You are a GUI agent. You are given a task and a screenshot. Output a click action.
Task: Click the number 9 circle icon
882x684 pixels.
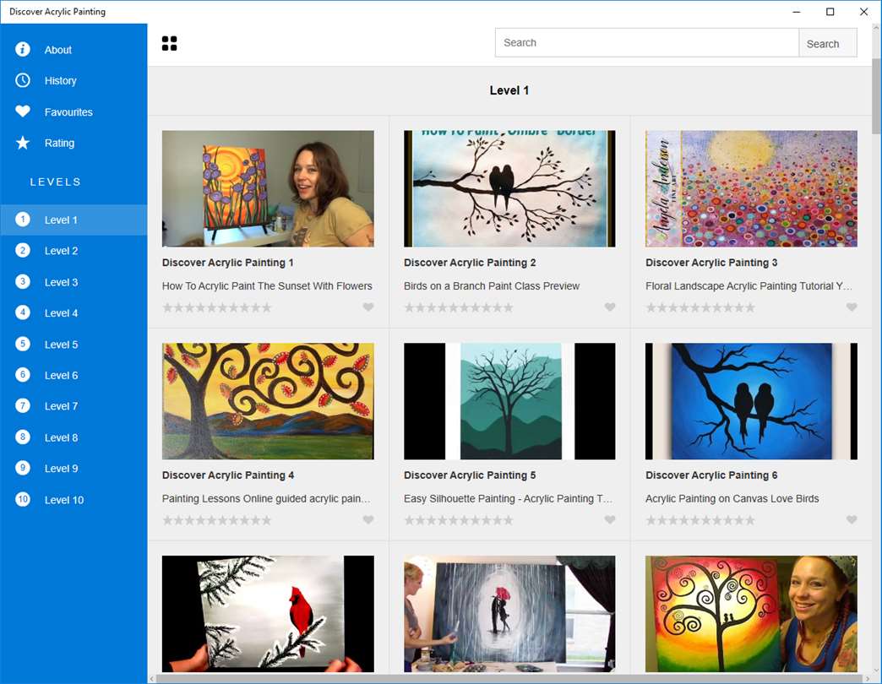(x=23, y=468)
